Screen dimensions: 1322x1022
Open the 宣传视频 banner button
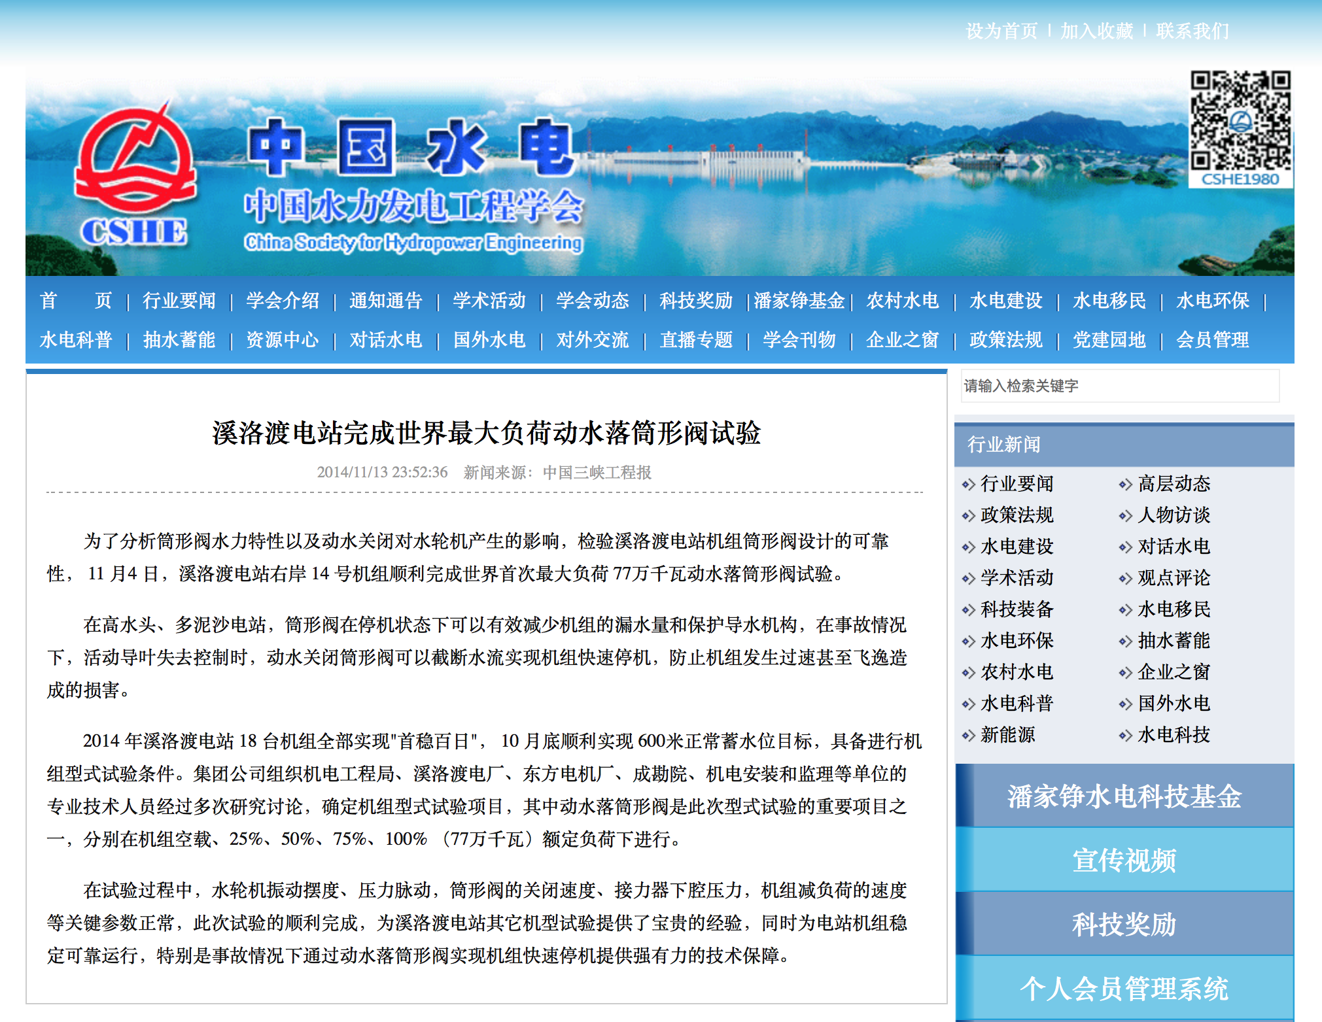pos(1124,860)
